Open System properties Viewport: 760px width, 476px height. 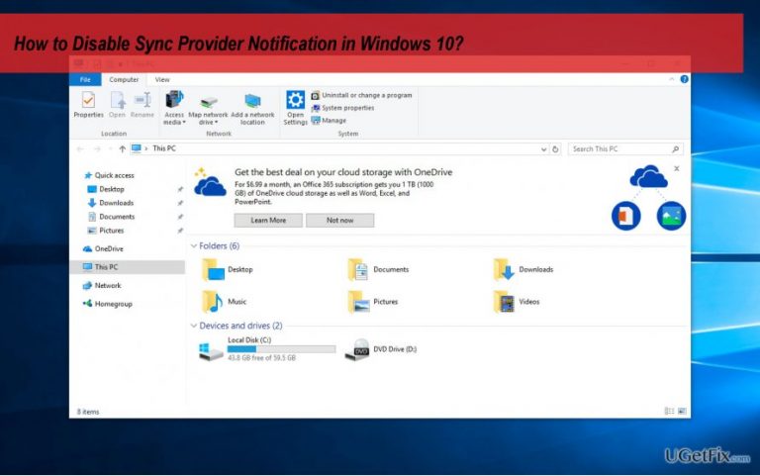tap(342, 108)
